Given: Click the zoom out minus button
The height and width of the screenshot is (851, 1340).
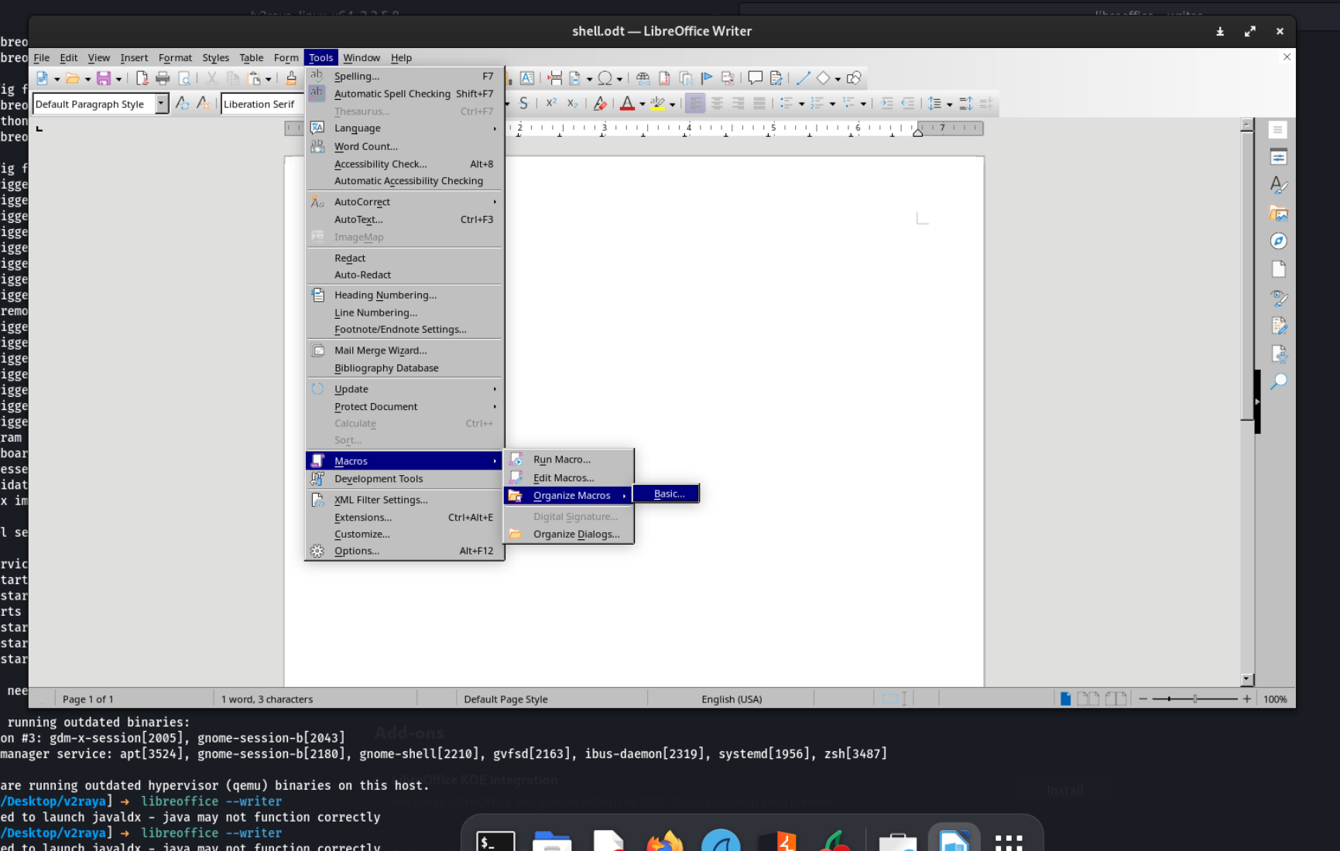Looking at the screenshot, I should 1143,699.
